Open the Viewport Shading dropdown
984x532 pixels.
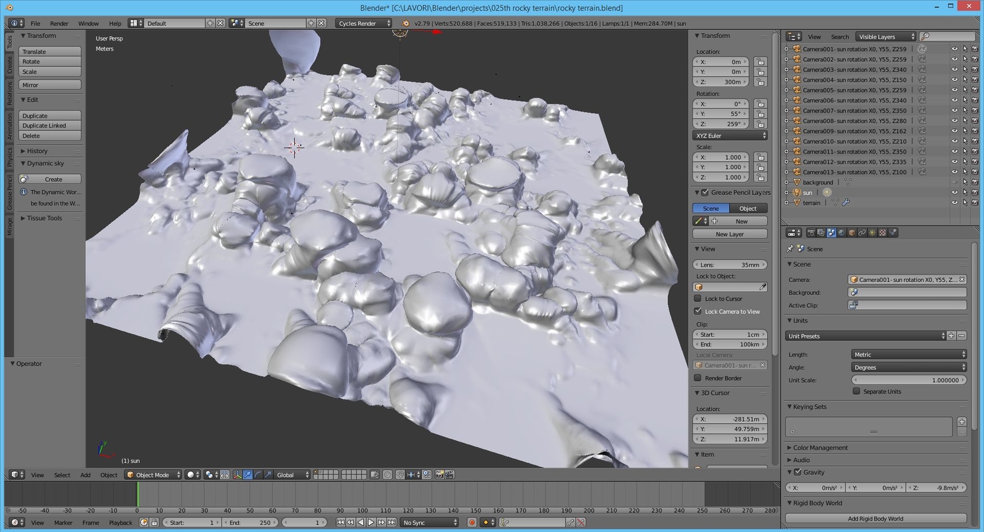point(192,475)
